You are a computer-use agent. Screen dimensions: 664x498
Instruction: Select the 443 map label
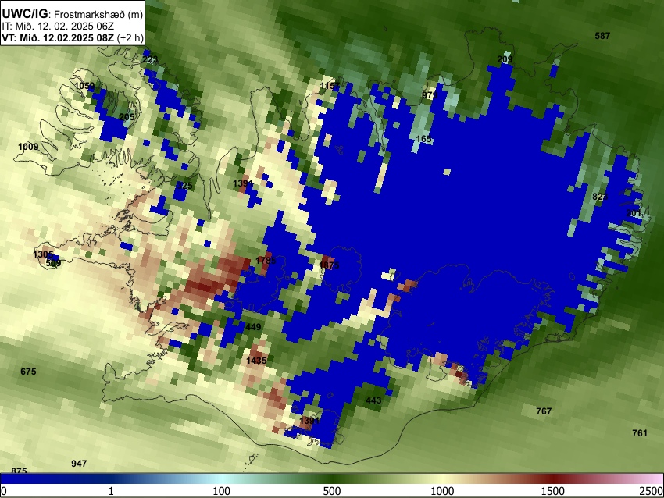click(373, 400)
